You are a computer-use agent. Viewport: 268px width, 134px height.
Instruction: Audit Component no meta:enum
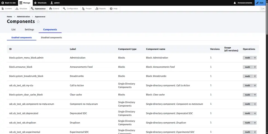click(248, 104)
